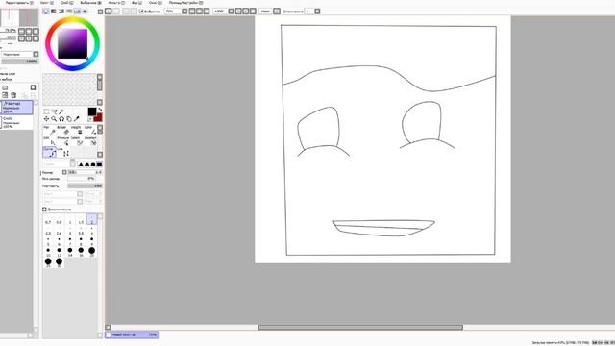This screenshot has width=615, height=346.
Task: Select brush size 10 dot
Action: pos(48,251)
